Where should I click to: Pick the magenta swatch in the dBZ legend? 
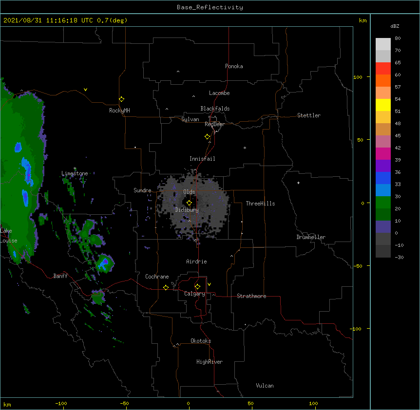click(383, 153)
